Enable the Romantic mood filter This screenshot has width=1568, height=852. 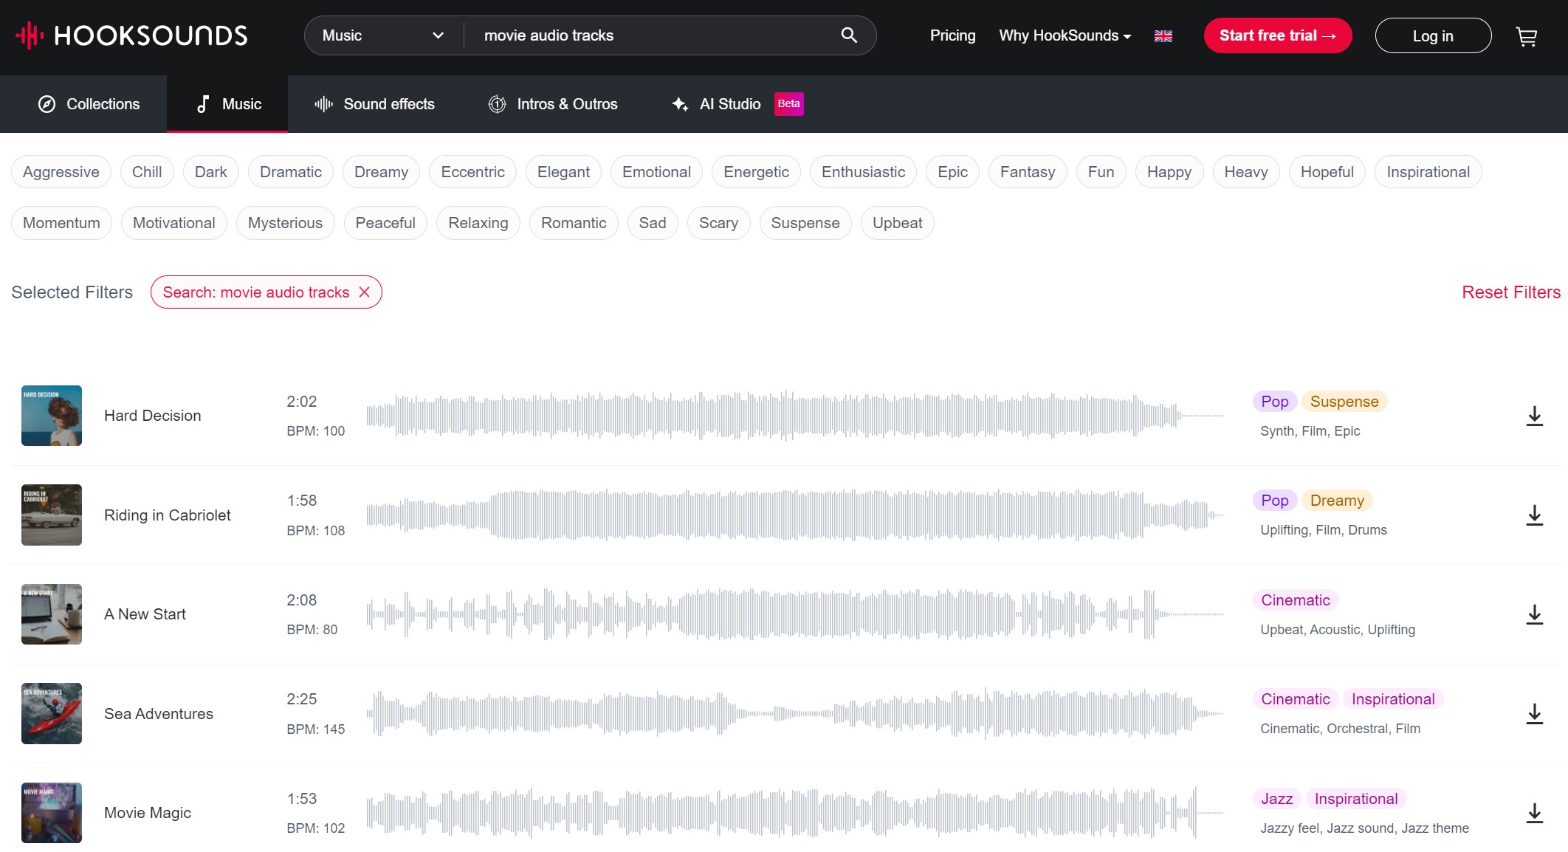tap(574, 222)
